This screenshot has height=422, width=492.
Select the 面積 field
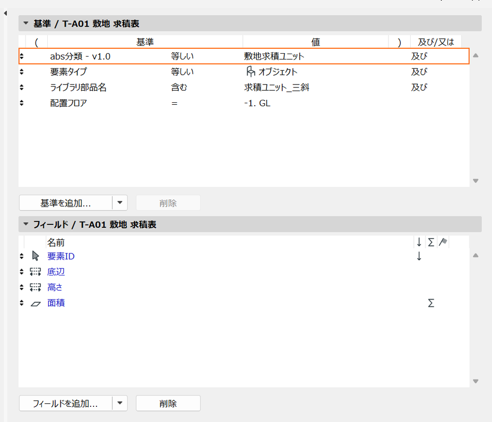56,302
